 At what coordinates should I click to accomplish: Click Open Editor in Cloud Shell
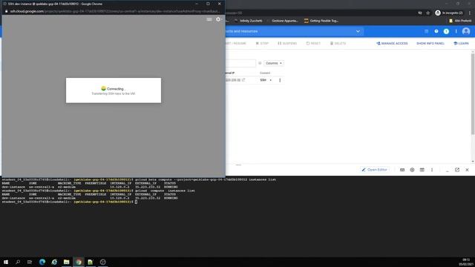(x=374, y=170)
